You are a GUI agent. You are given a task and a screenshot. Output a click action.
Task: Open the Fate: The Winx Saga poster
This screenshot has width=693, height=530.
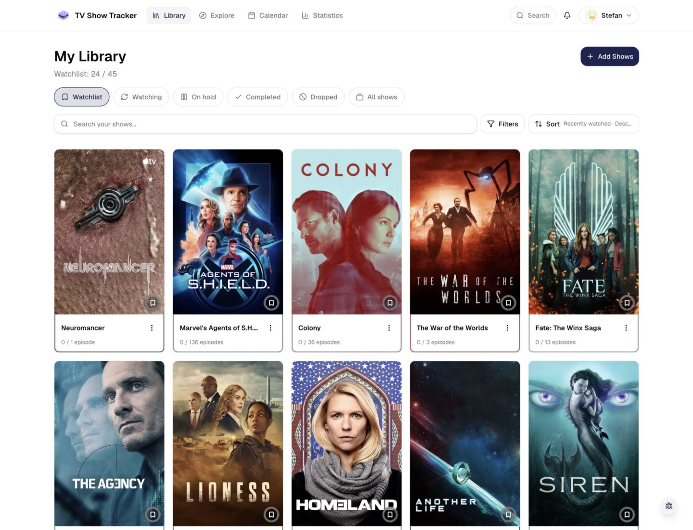(x=584, y=232)
